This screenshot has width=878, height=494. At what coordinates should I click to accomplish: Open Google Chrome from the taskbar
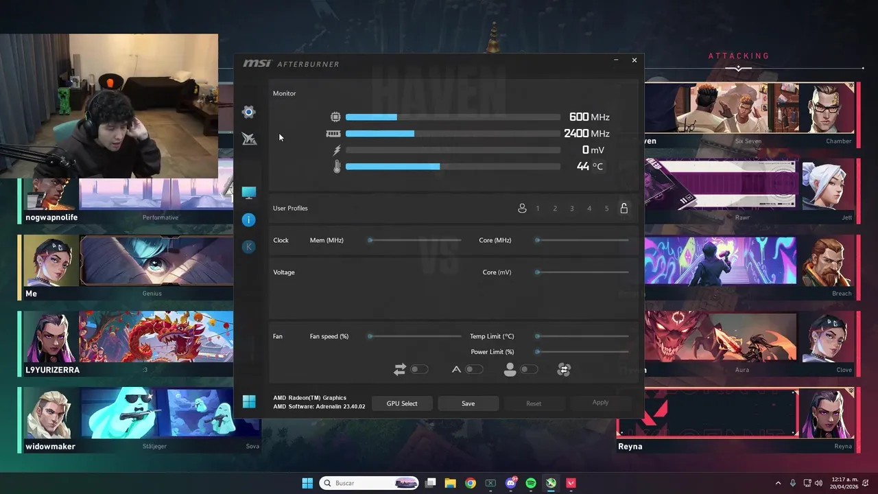(470, 483)
